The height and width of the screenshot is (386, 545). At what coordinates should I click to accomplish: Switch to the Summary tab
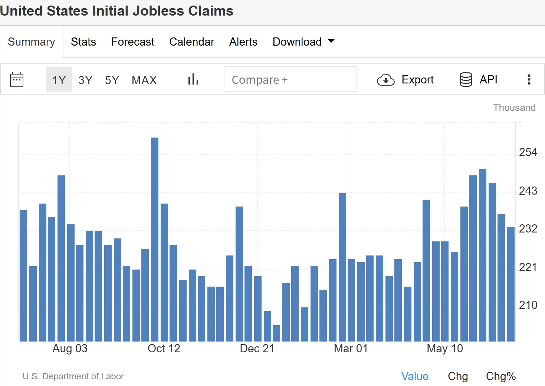tap(32, 42)
